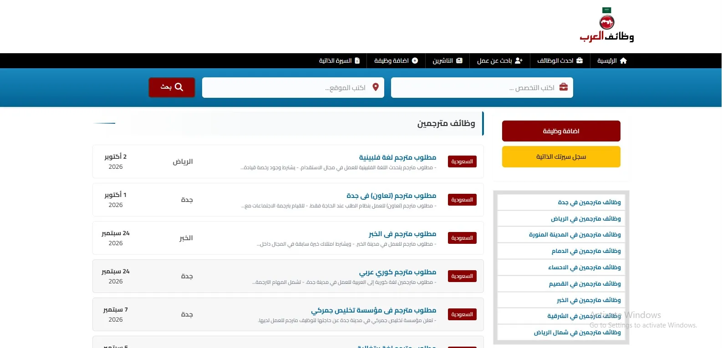Open job مطلوب مترجم في مؤسسة تخليص جمركي
Screen dimensions: 722x348
(374, 310)
